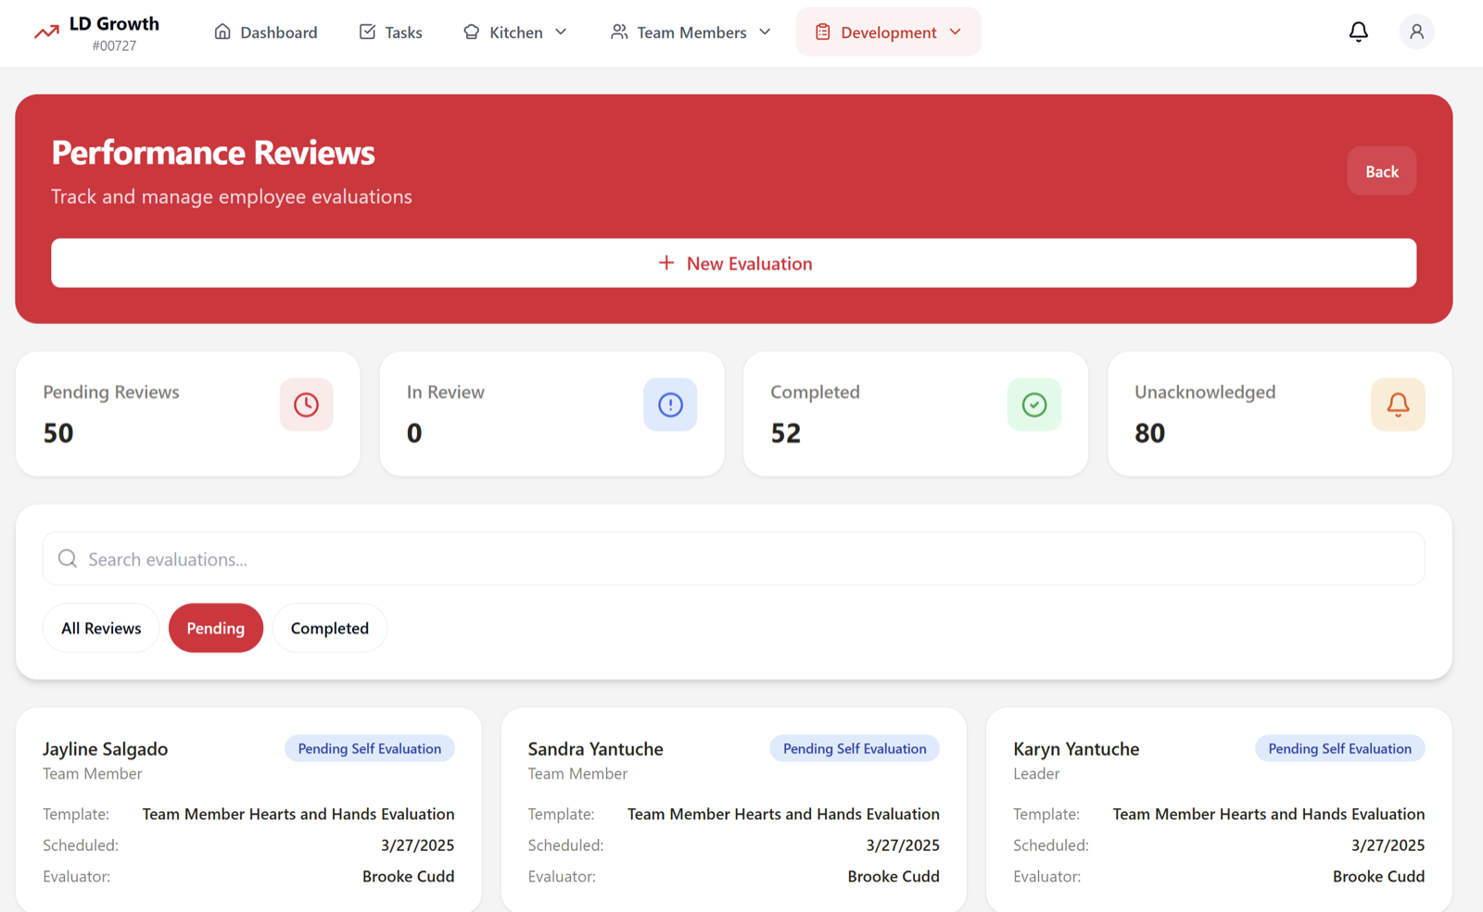The image size is (1483, 912).
Task: Click the Unacknowledged bell icon
Action: 1398,405
